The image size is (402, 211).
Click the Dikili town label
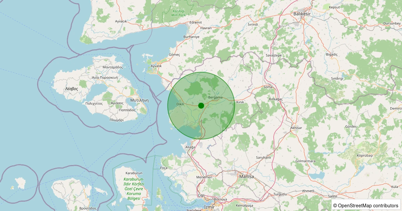[180, 104]
